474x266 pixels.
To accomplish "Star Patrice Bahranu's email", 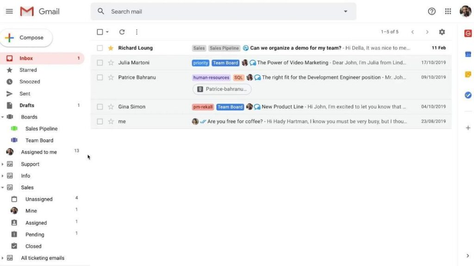I will [111, 78].
